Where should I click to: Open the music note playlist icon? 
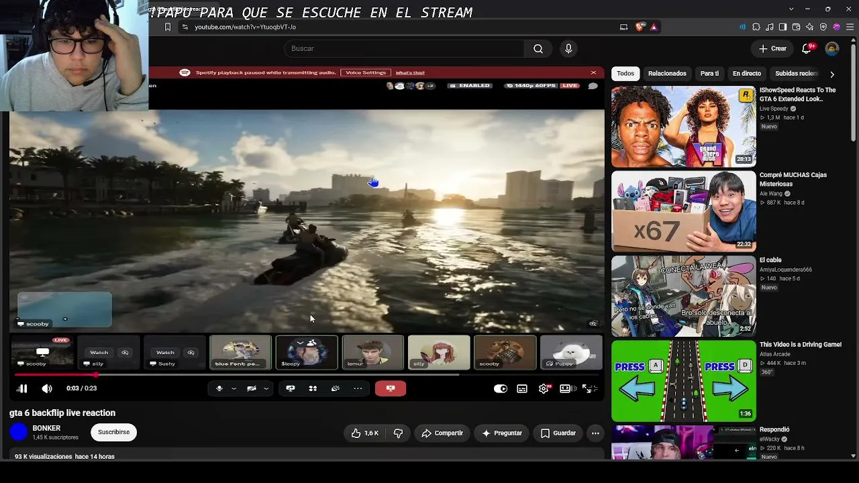coord(770,27)
